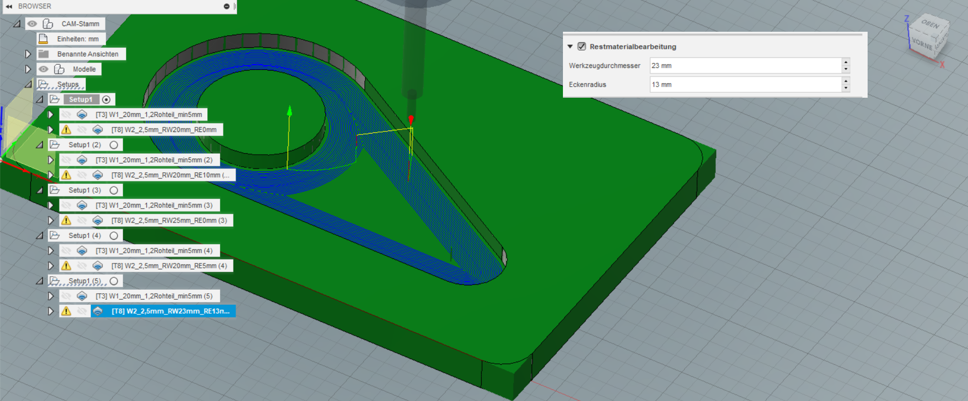Screen dimensions: 968x401
Task: Collapse the Restmaterialbearbeitung section triangle
Action: click(x=570, y=46)
